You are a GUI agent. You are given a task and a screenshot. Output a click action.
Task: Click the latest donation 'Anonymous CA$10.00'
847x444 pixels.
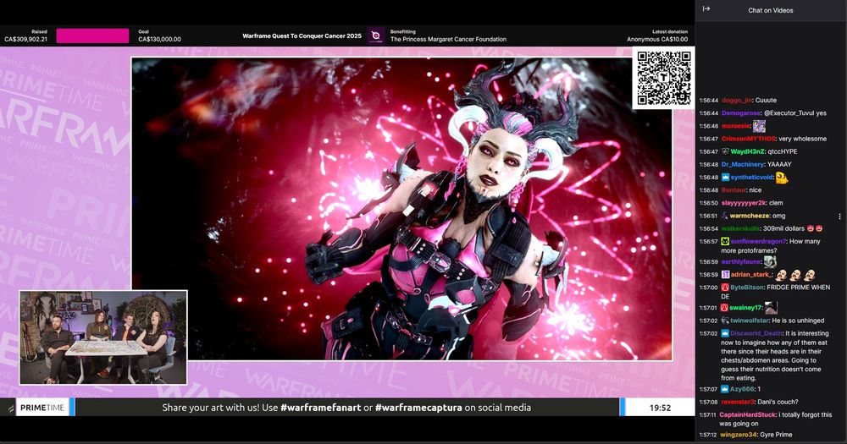[657, 40]
